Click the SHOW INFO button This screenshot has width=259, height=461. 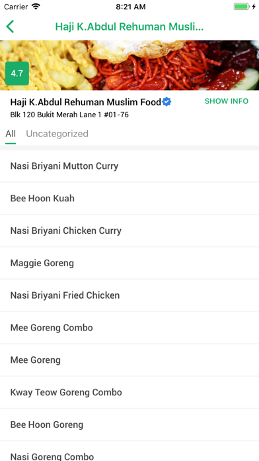pyautogui.click(x=227, y=101)
